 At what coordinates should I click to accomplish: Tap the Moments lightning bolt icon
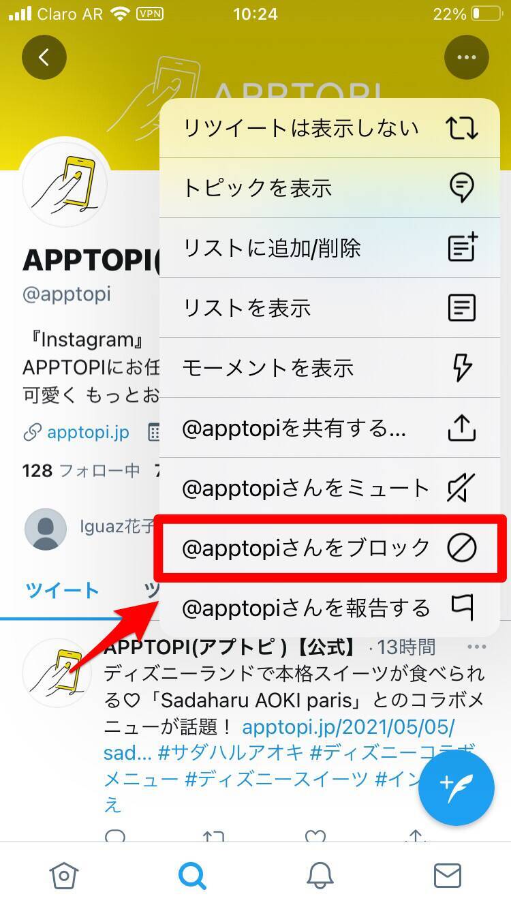[x=462, y=368]
